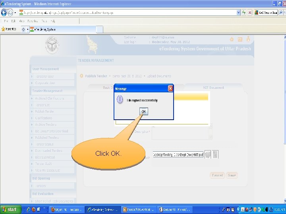Click the first icon beside the file path
The width and height of the screenshot is (286, 214).
[208, 154]
